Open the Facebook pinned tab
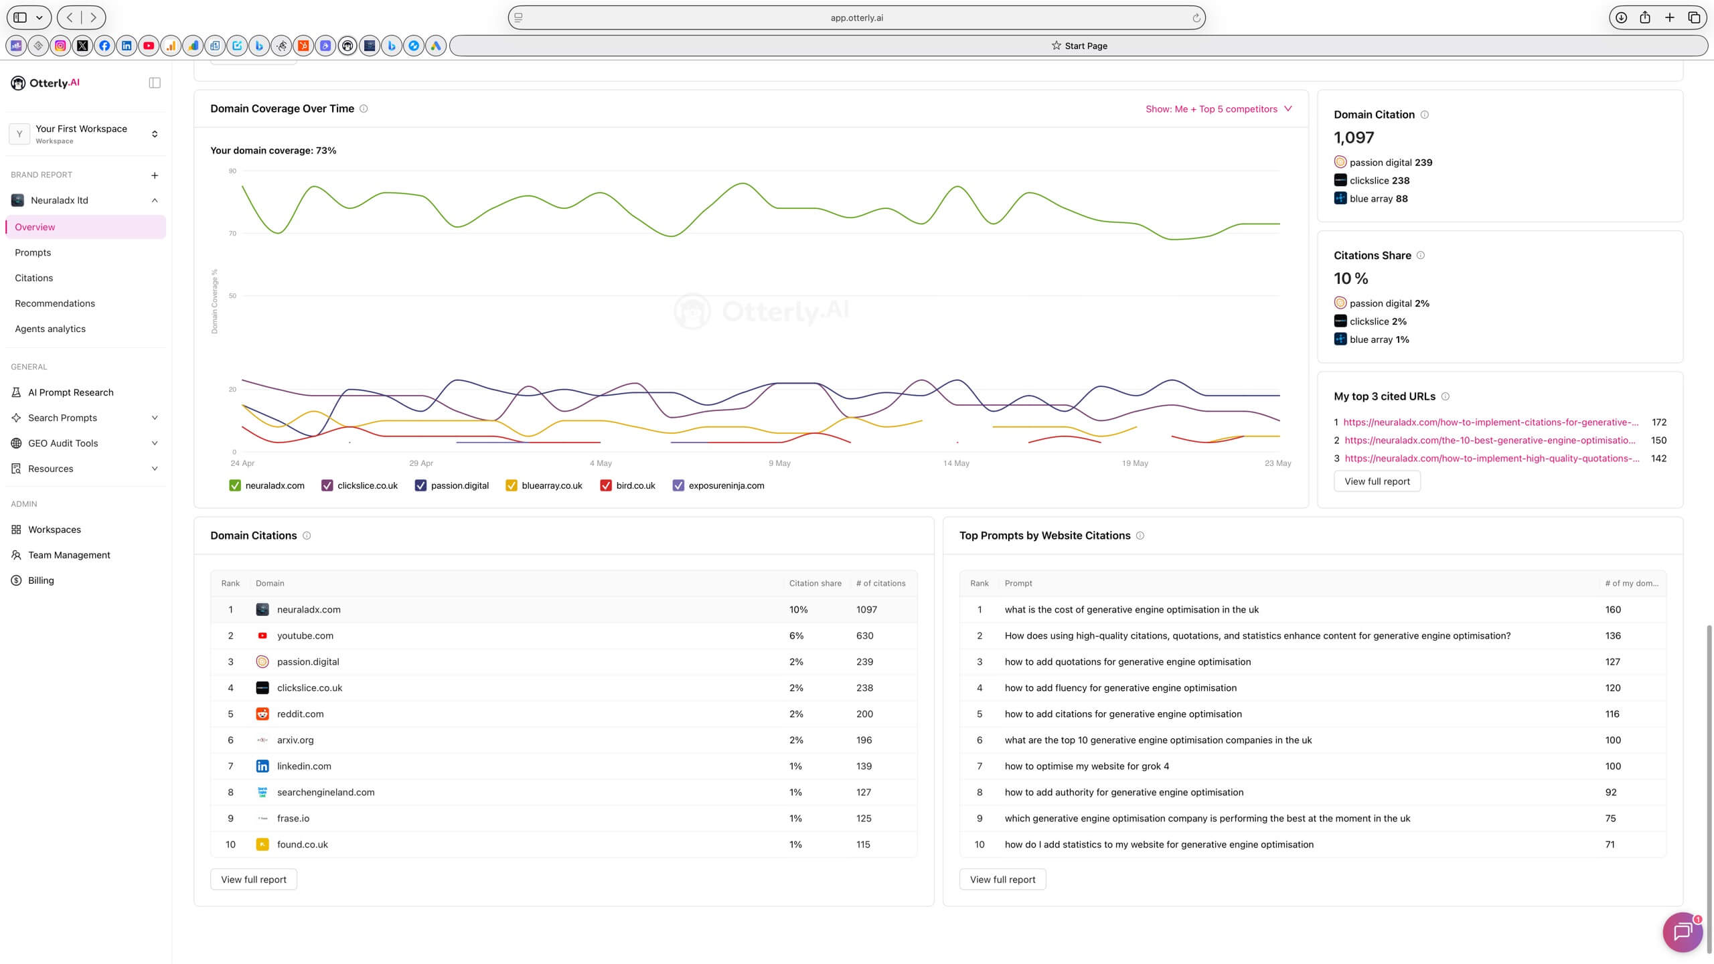The image size is (1714, 964). point(104,46)
